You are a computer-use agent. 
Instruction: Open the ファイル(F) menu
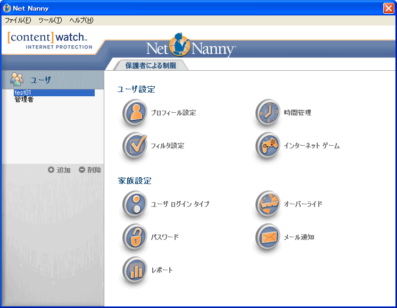[18, 20]
